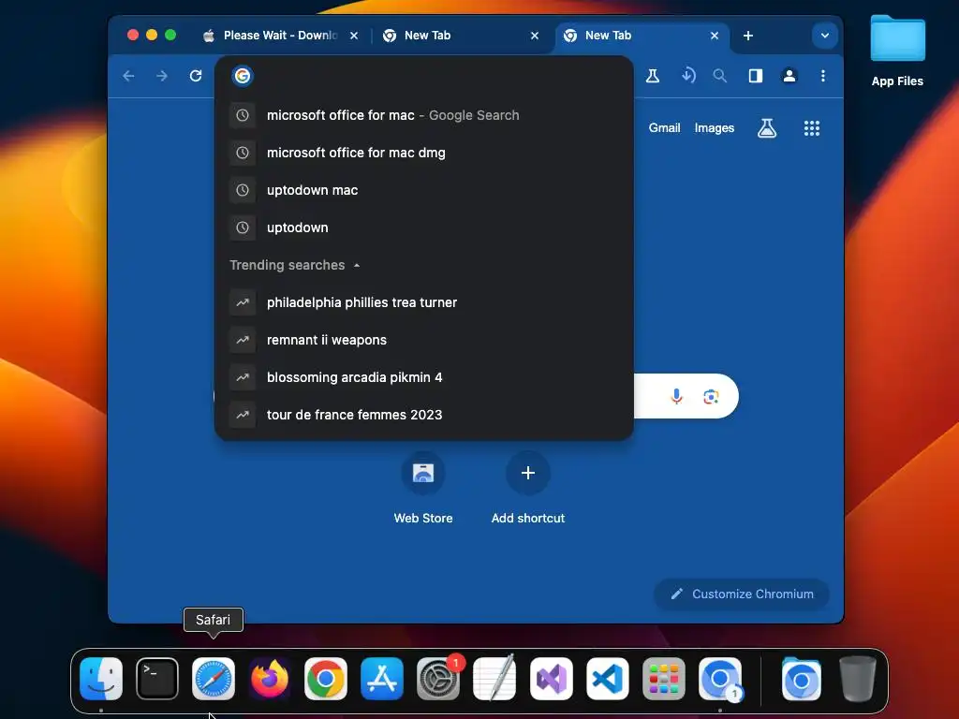Open Search Labs flask beside Images
The width and height of the screenshot is (959, 719).
(x=767, y=127)
